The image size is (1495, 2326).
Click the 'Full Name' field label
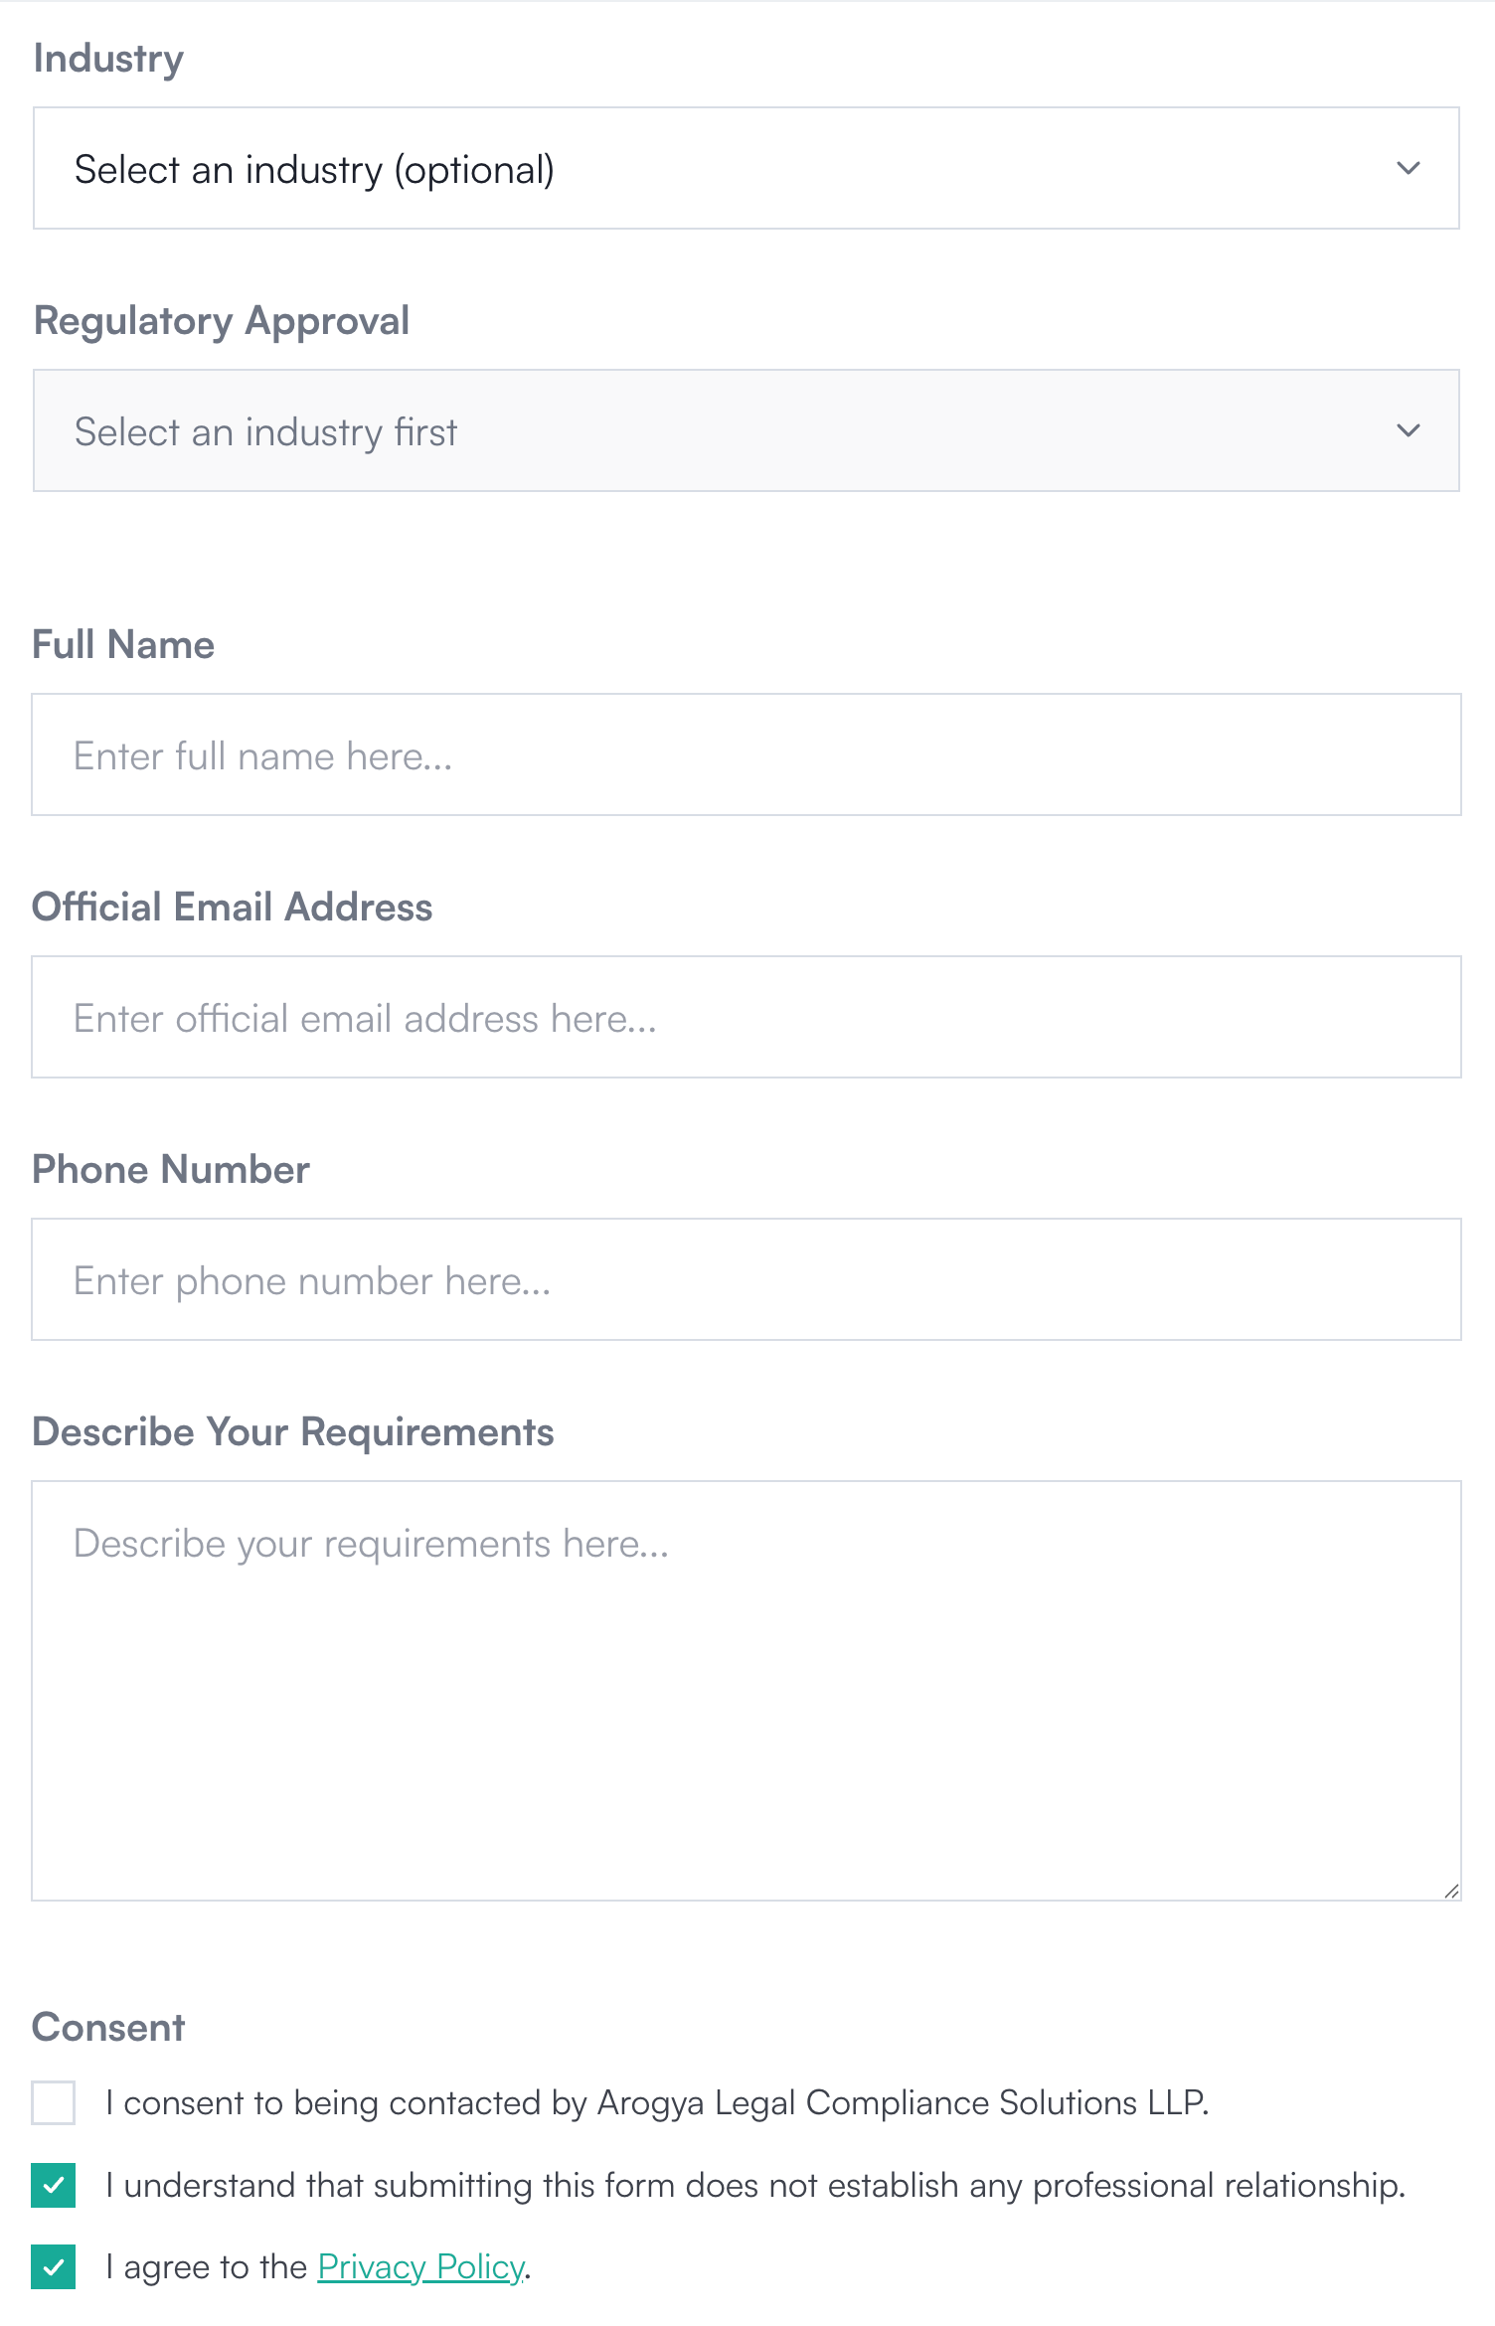[x=123, y=644]
